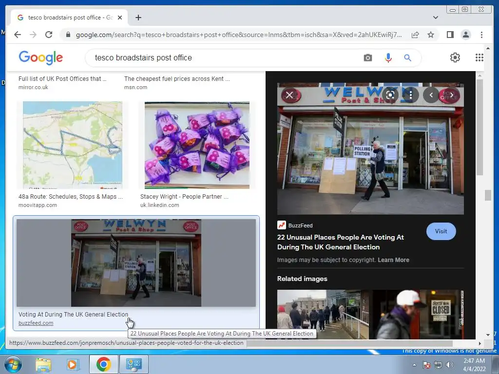
Task: Click the horizontal scrollbar right arrow
Action: click(480, 343)
